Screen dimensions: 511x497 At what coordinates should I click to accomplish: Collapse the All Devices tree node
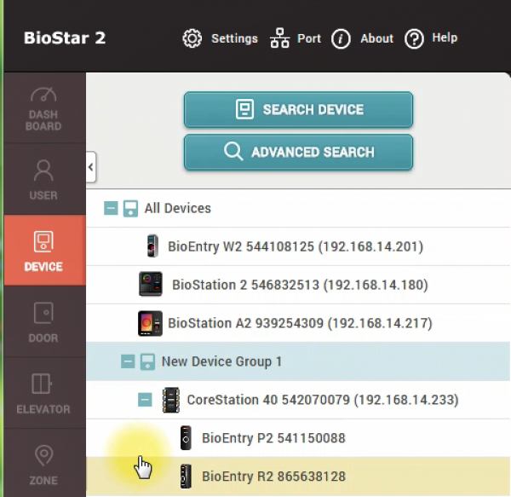[x=111, y=208]
